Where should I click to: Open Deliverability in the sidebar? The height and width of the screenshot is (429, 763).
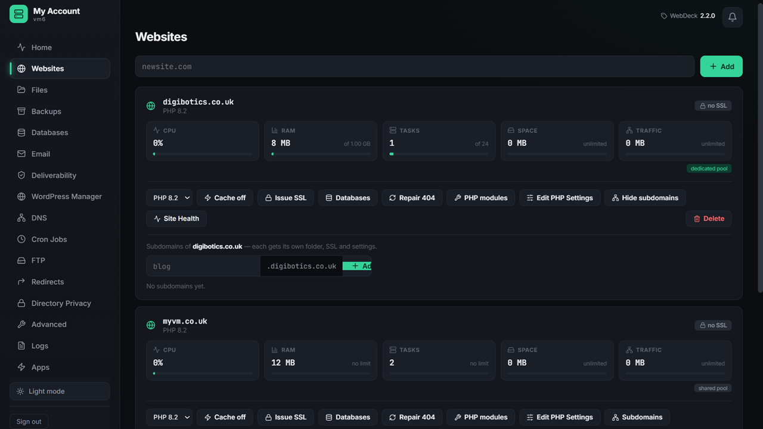60,175
